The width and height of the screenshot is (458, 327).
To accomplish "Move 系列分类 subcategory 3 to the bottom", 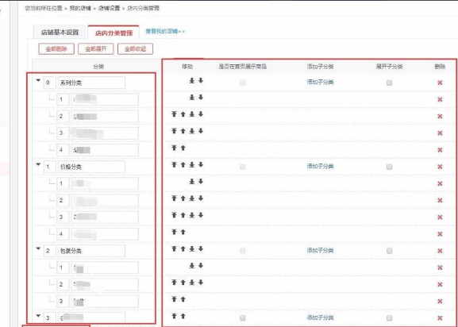I will 192,131.
